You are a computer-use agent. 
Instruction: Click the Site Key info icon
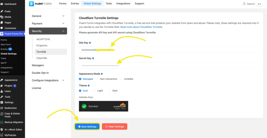[90, 43]
